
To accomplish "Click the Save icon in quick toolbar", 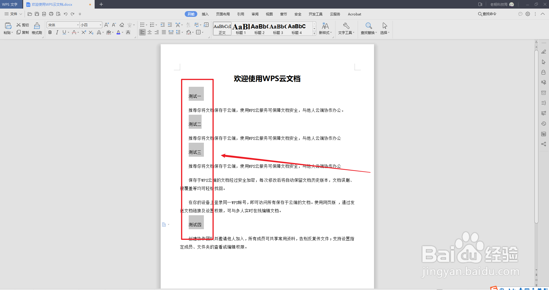I will tap(37, 14).
